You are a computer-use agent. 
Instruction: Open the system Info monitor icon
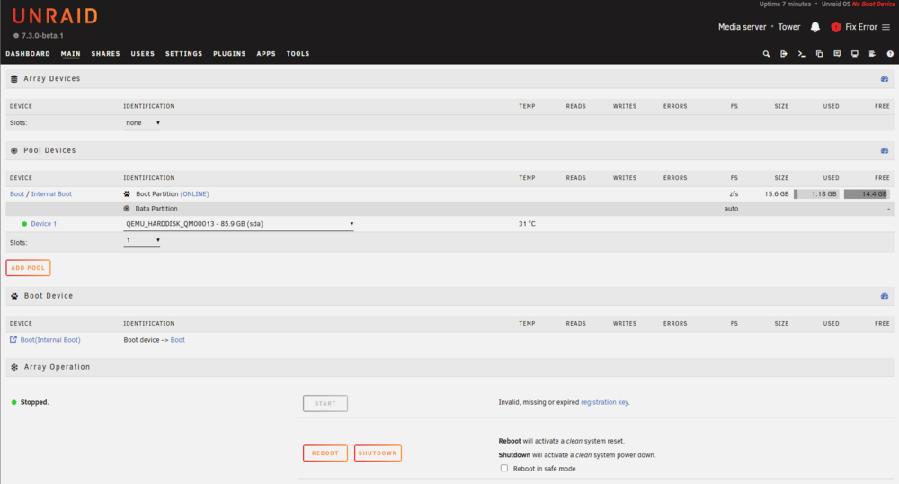pyautogui.click(x=855, y=54)
